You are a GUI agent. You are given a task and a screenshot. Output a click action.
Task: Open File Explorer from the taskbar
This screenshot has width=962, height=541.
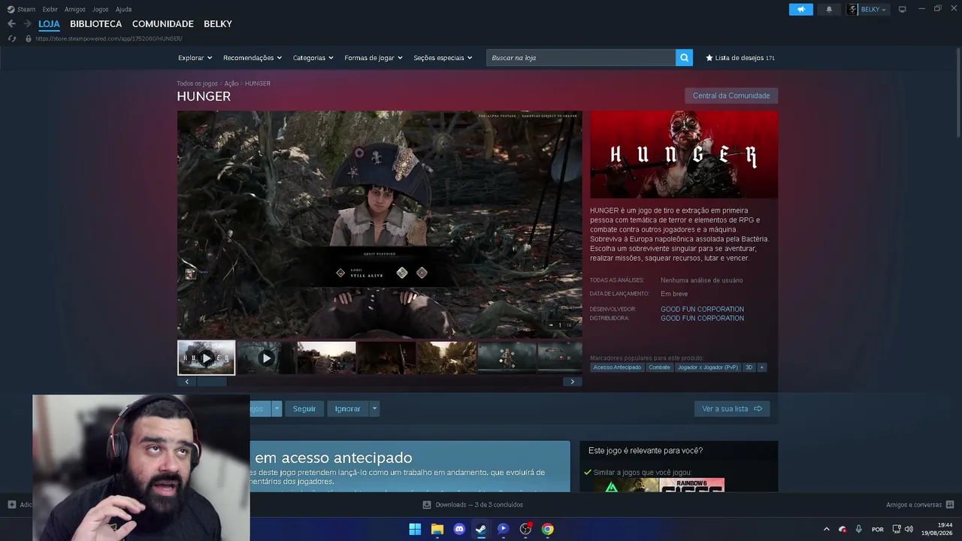click(x=437, y=529)
